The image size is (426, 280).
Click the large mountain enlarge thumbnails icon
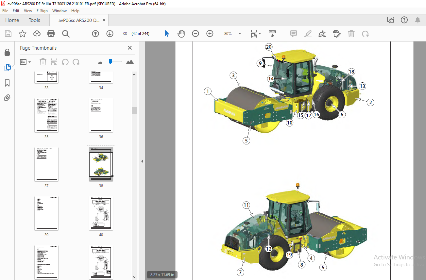(x=130, y=62)
